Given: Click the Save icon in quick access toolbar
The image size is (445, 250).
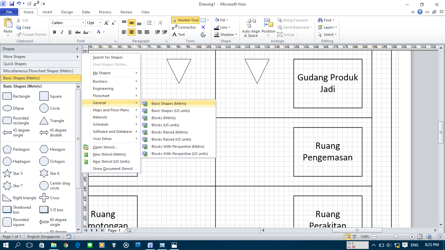Looking at the screenshot, I should click(12, 4).
